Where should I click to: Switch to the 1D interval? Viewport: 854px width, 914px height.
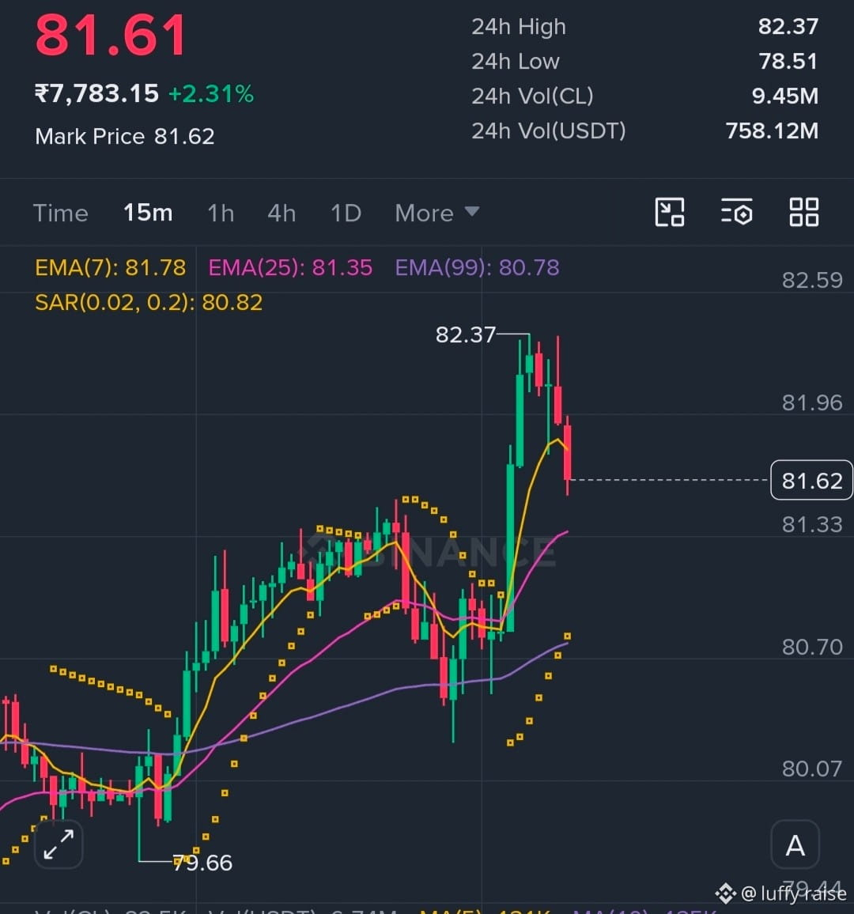[x=346, y=213]
